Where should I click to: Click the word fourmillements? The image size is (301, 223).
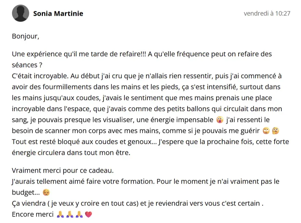pyautogui.click(x=67, y=87)
